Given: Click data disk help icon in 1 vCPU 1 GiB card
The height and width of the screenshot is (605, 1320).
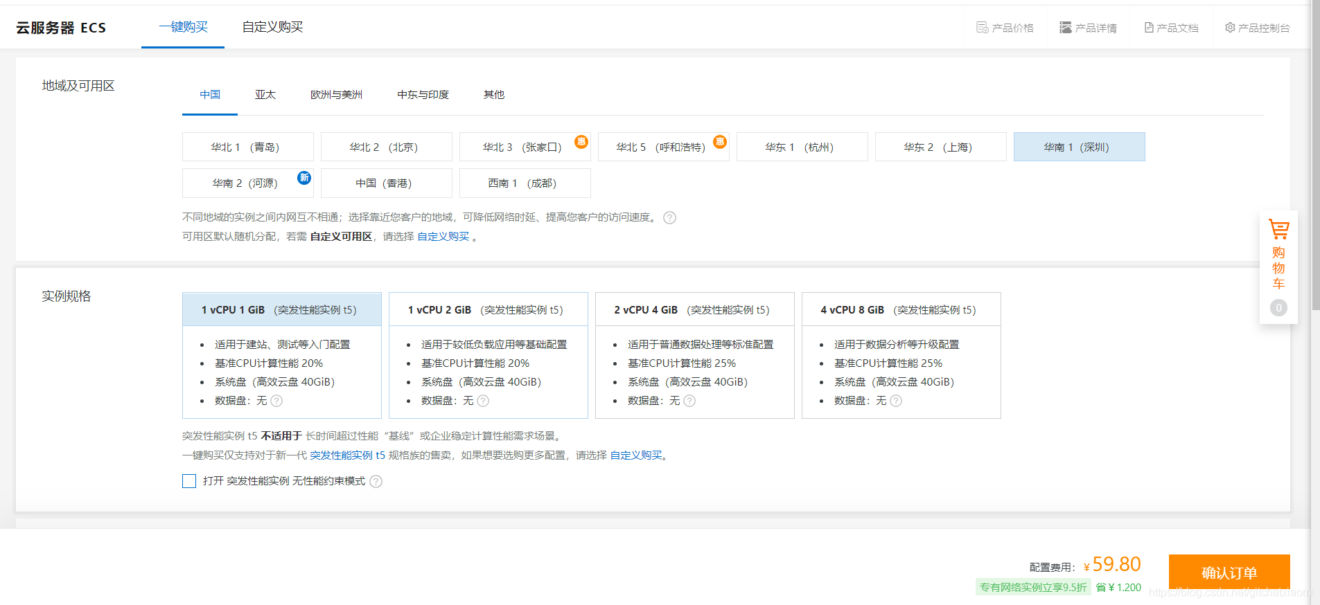Looking at the screenshot, I should coord(276,401).
